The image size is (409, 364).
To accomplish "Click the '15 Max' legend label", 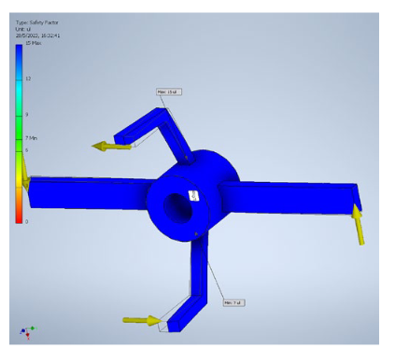I will [x=34, y=43].
